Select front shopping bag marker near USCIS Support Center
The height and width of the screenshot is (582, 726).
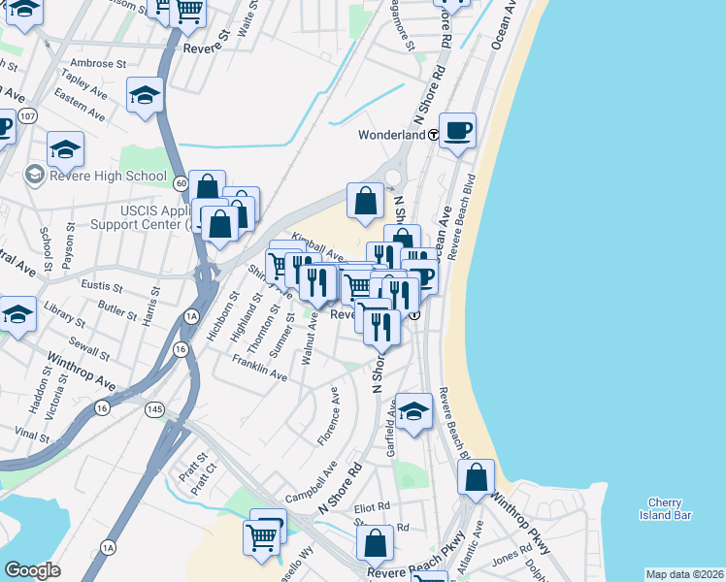(220, 225)
